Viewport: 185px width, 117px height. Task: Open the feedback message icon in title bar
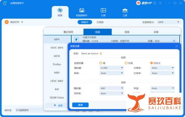155,3
